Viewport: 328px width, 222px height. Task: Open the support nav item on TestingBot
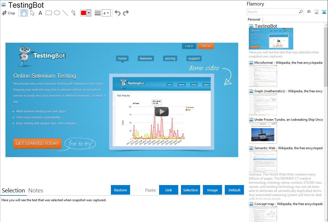[x=194, y=59]
